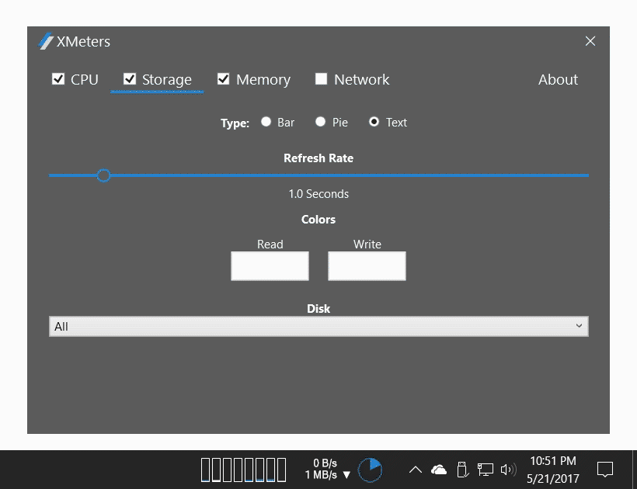
Task: Click the memory pie meter in taskbar
Action: click(x=370, y=470)
